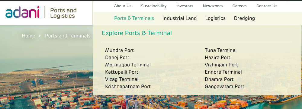The width and height of the screenshot is (302, 109).
Task: Select Vizhinjam Port
Action: (x=221, y=65)
